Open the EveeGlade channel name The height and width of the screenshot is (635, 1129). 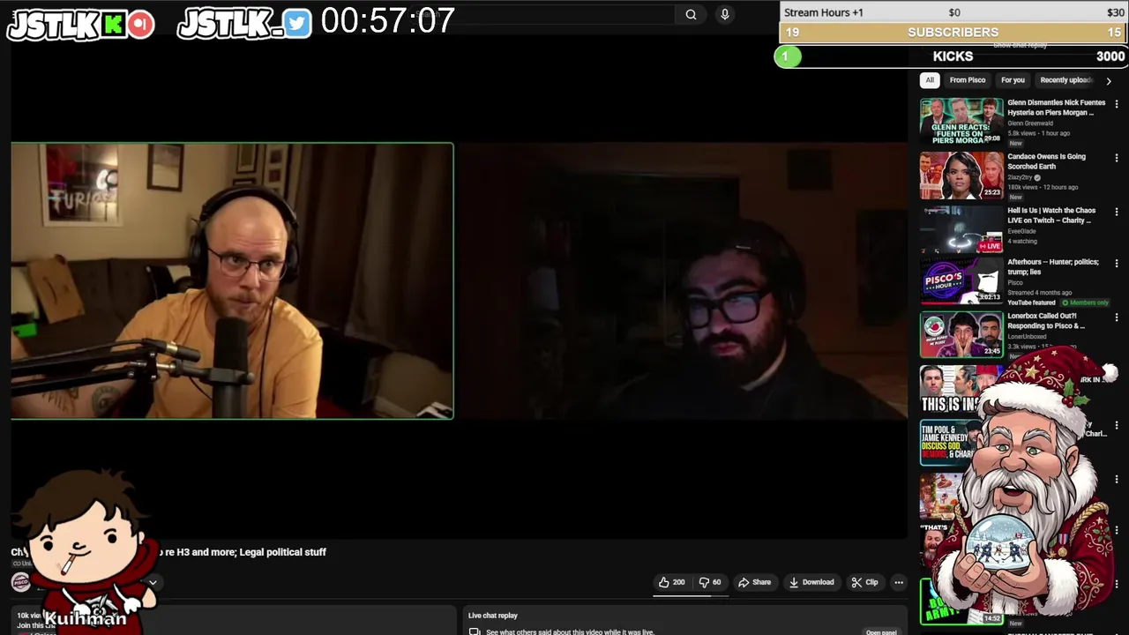[x=1021, y=231]
